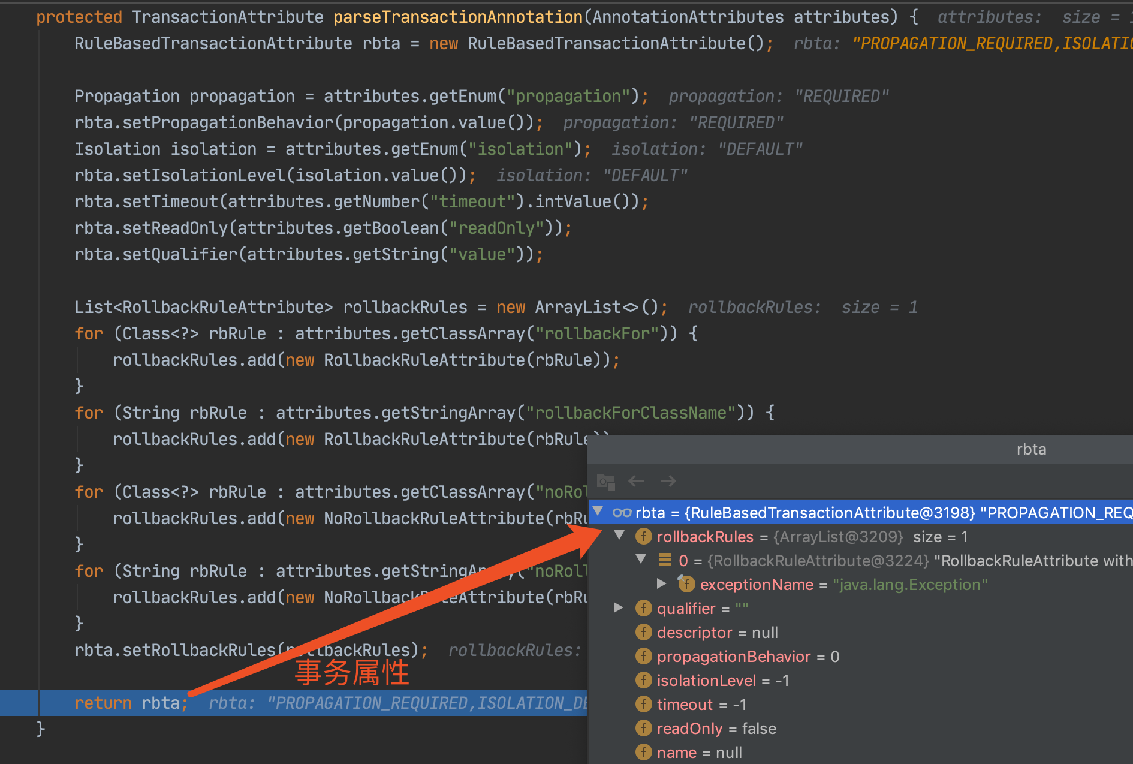Click the "readOnly" string literal

click(496, 228)
